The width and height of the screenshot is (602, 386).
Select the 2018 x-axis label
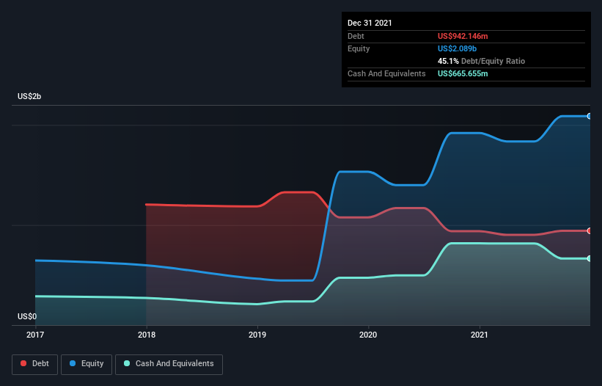coord(146,335)
